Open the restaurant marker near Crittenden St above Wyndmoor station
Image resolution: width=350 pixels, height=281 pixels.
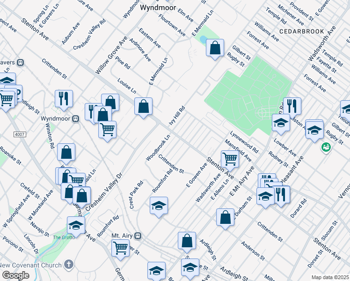pos(64,100)
